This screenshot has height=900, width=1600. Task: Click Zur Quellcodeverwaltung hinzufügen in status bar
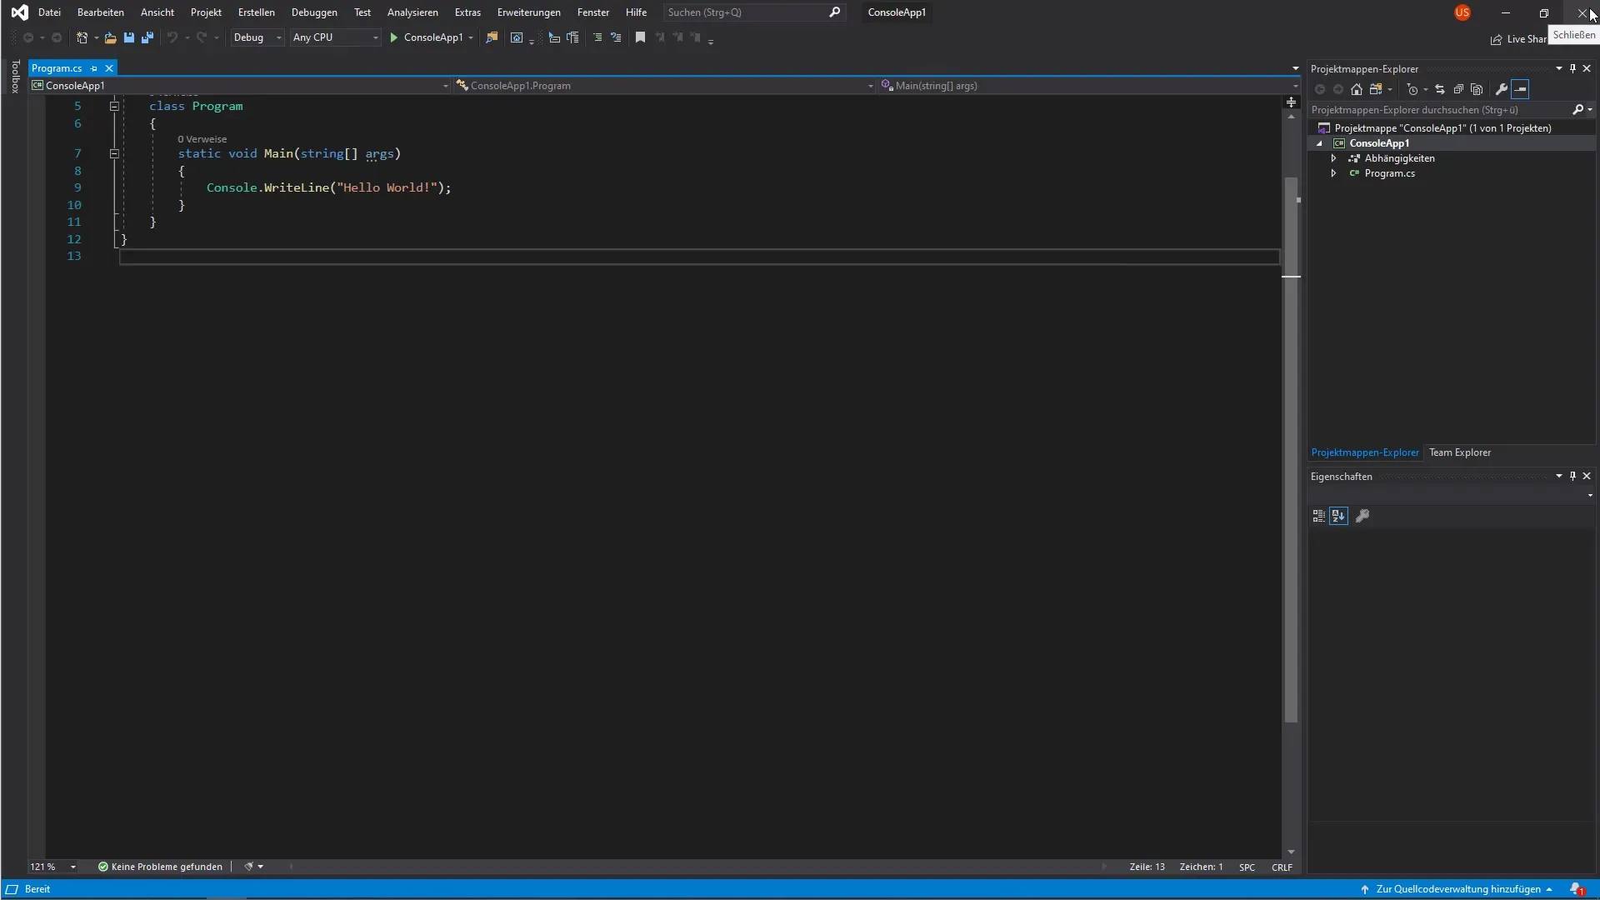tap(1457, 889)
